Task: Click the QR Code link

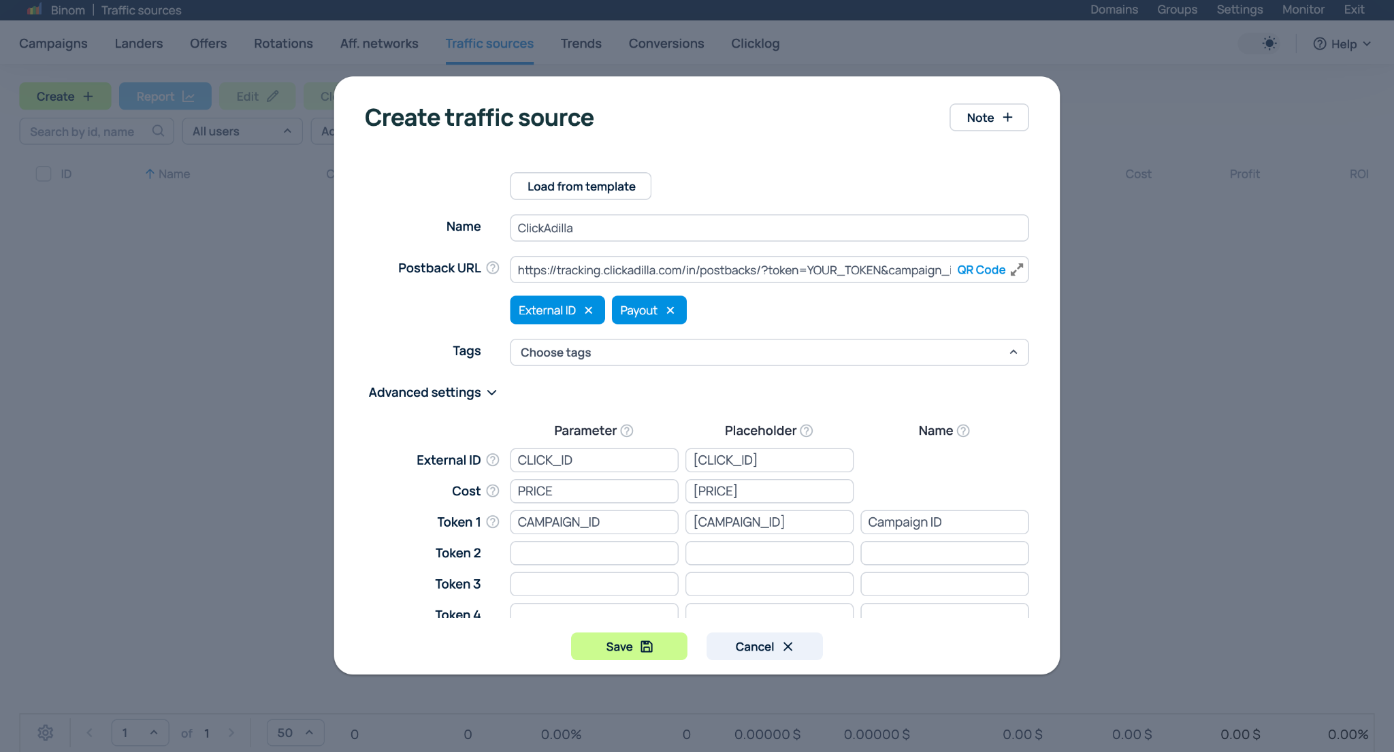Action: click(x=981, y=270)
